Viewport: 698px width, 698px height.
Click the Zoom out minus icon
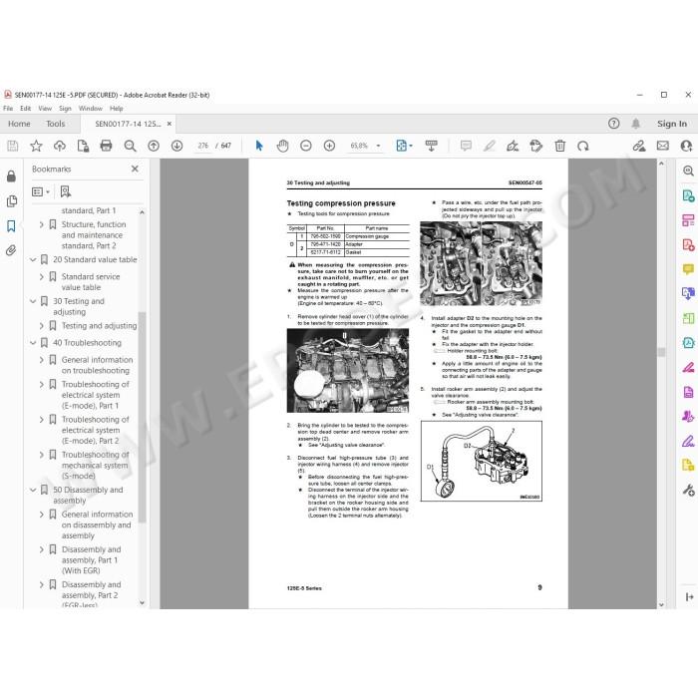(306, 146)
